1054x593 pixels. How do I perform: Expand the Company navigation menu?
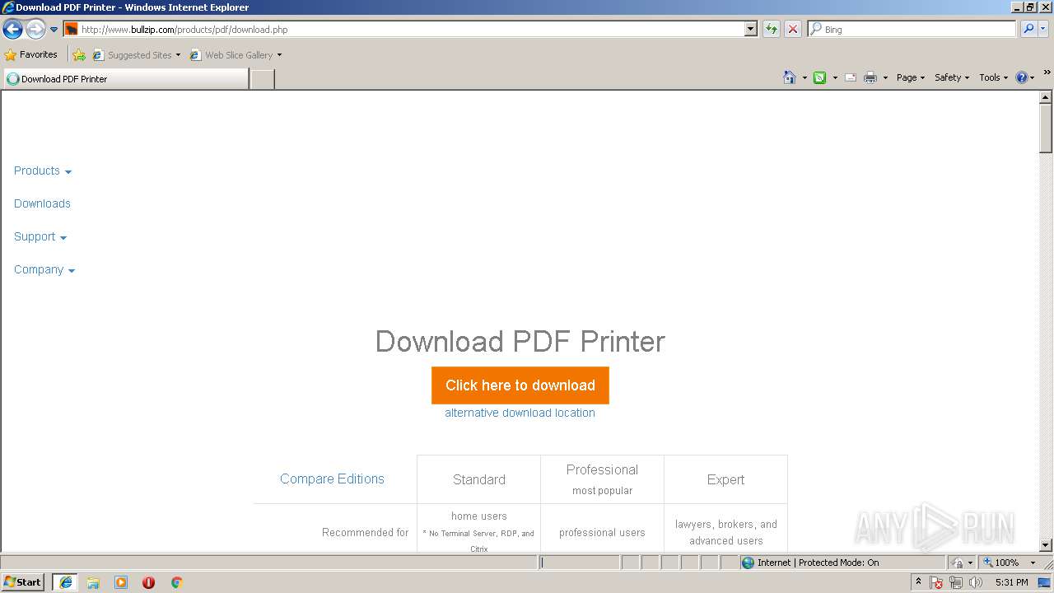tap(44, 269)
